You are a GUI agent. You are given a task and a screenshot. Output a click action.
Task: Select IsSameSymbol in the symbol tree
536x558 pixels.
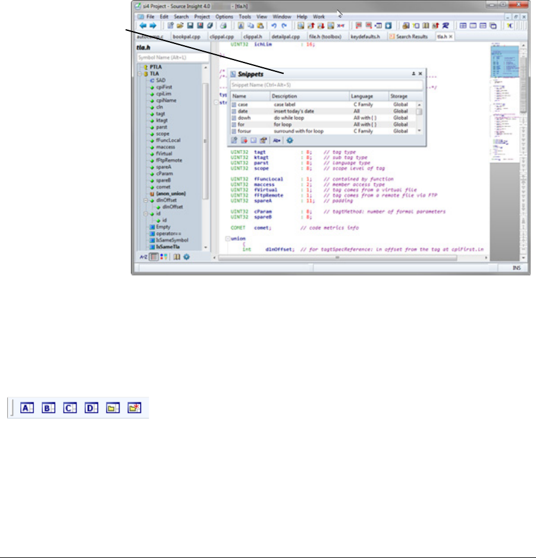(172, 240)
